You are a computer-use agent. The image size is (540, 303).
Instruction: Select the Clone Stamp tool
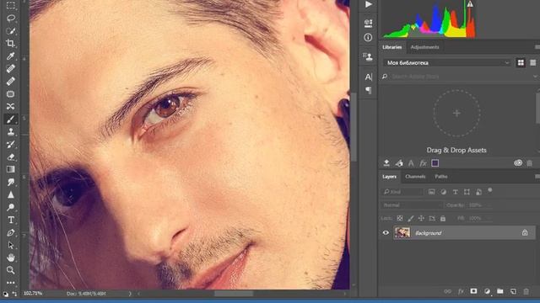[x=11, y=131]
